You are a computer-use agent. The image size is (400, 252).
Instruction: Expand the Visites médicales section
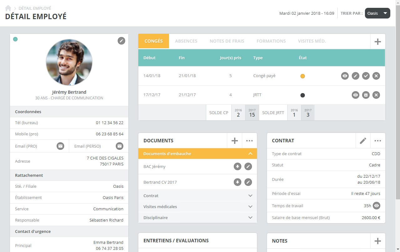tap(197, 207)
